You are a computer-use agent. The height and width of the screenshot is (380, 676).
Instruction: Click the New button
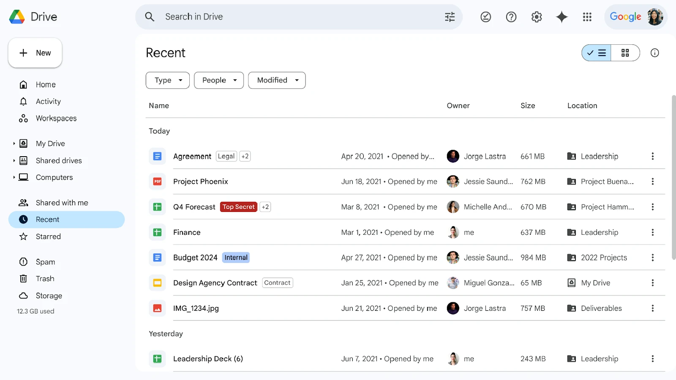(35, 53)
